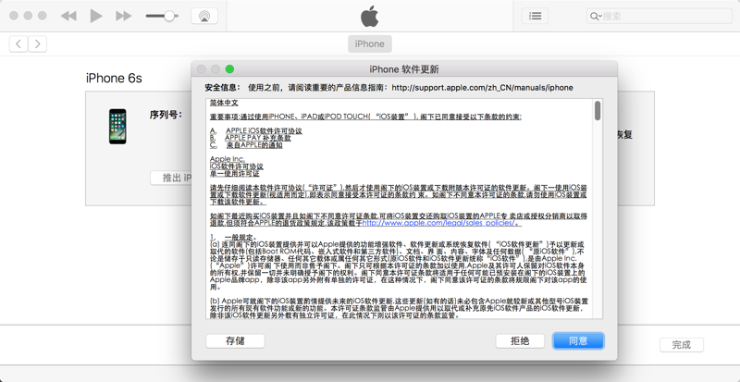
Task: Open the apple.com sales_policies link
Action: tap(440, 223)
